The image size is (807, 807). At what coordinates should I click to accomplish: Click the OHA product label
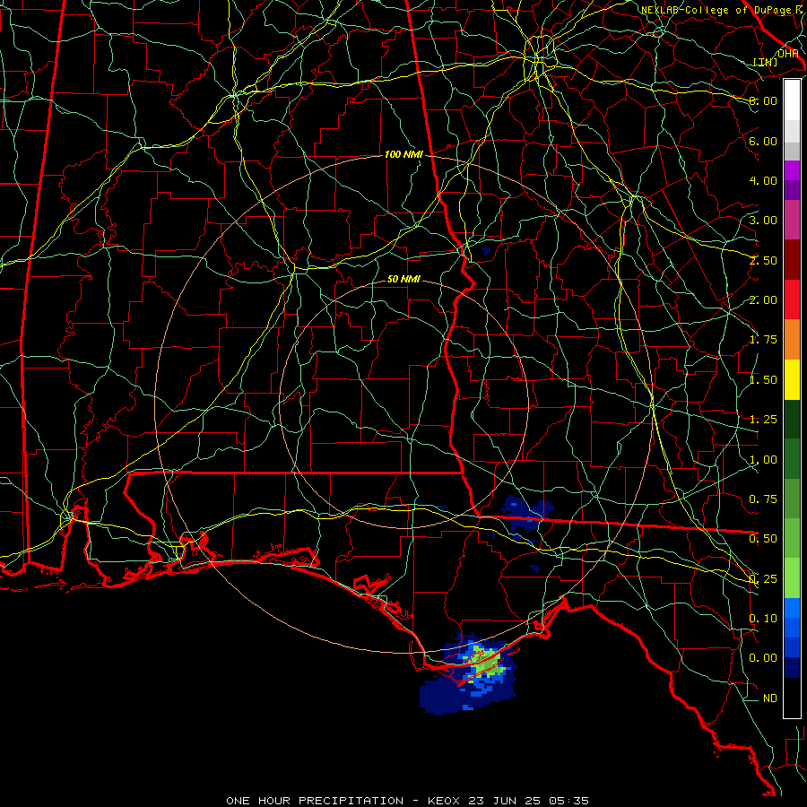tap(787, 54)
